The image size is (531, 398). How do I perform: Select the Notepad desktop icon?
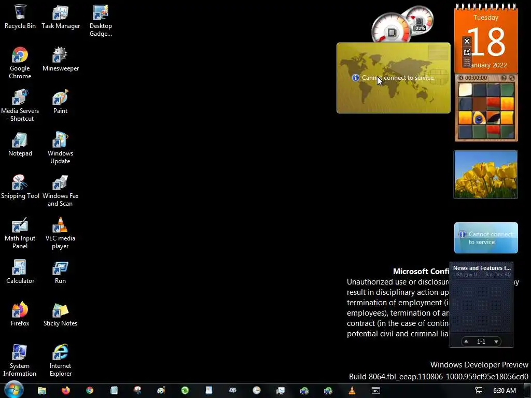20,145
